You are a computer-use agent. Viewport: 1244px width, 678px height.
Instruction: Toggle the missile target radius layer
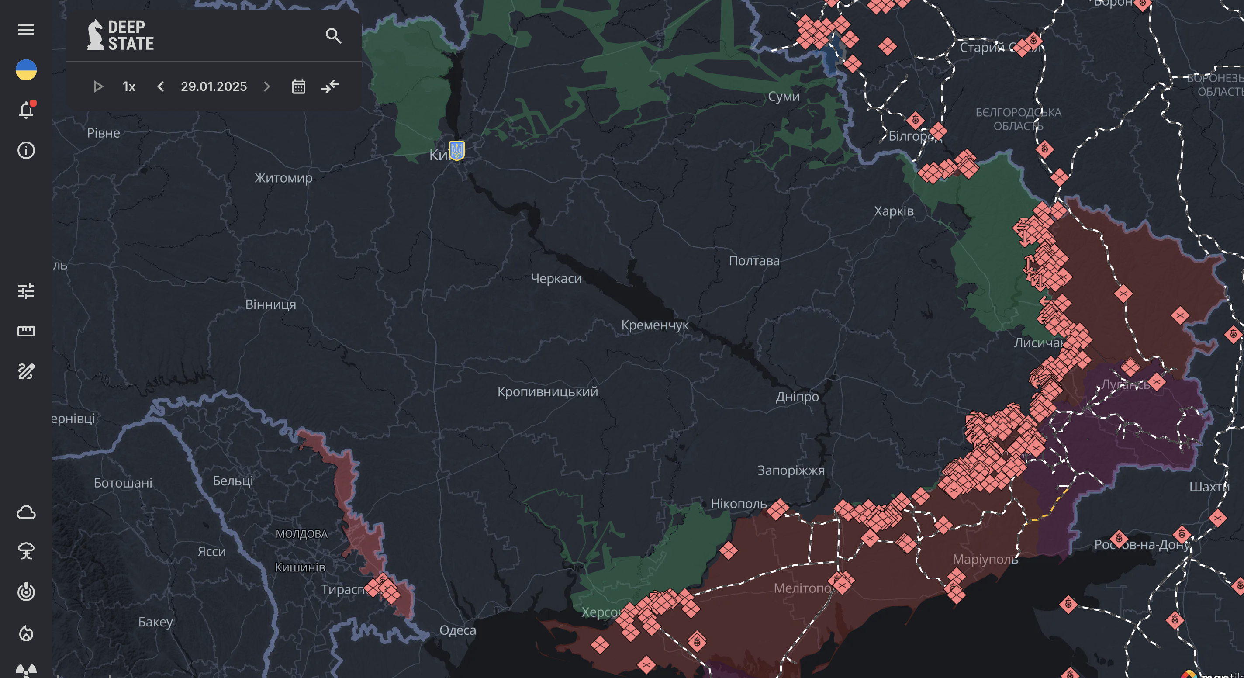tap(26, 592)
